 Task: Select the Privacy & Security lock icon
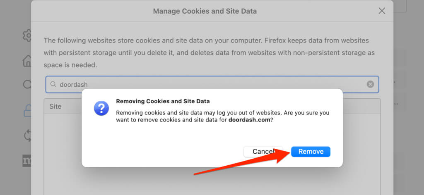[x=27, y=109]
